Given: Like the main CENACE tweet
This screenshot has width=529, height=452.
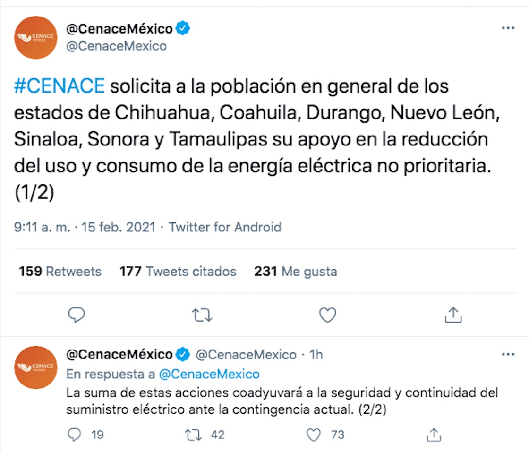Looking at the screenshot, I should [327, 315].
